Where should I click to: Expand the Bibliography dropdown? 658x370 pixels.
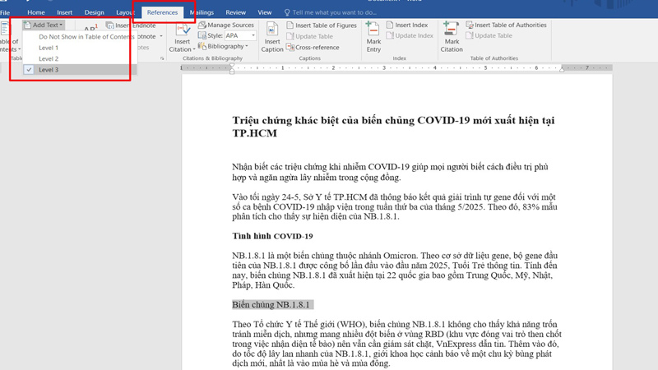(223, 46)
